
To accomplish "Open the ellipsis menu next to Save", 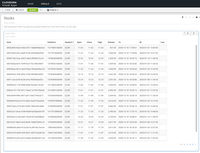I will coord(40,10).
